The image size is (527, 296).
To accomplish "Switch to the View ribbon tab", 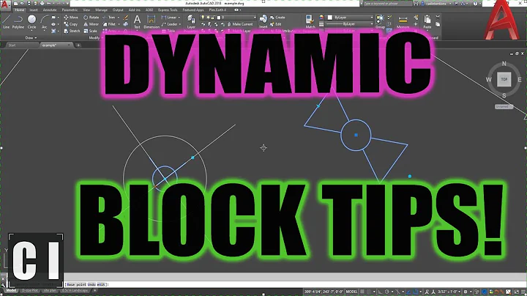I will [86, 10].
